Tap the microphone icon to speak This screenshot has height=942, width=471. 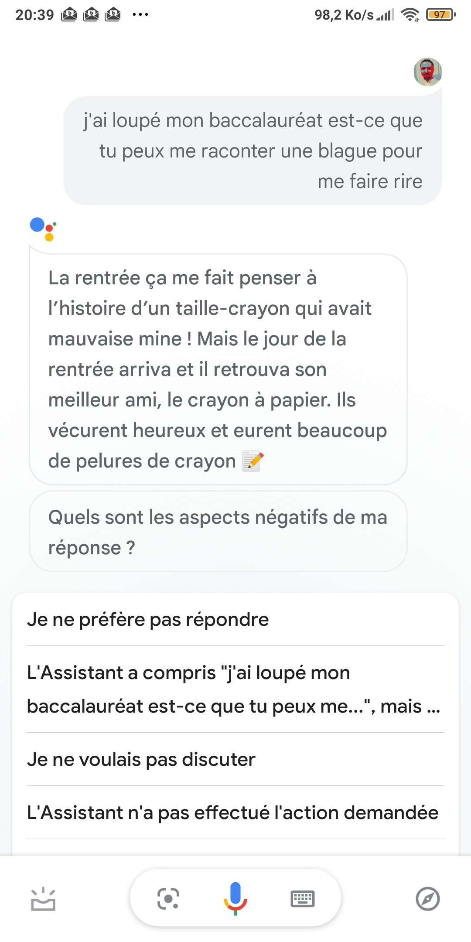(x=235, y=898)
